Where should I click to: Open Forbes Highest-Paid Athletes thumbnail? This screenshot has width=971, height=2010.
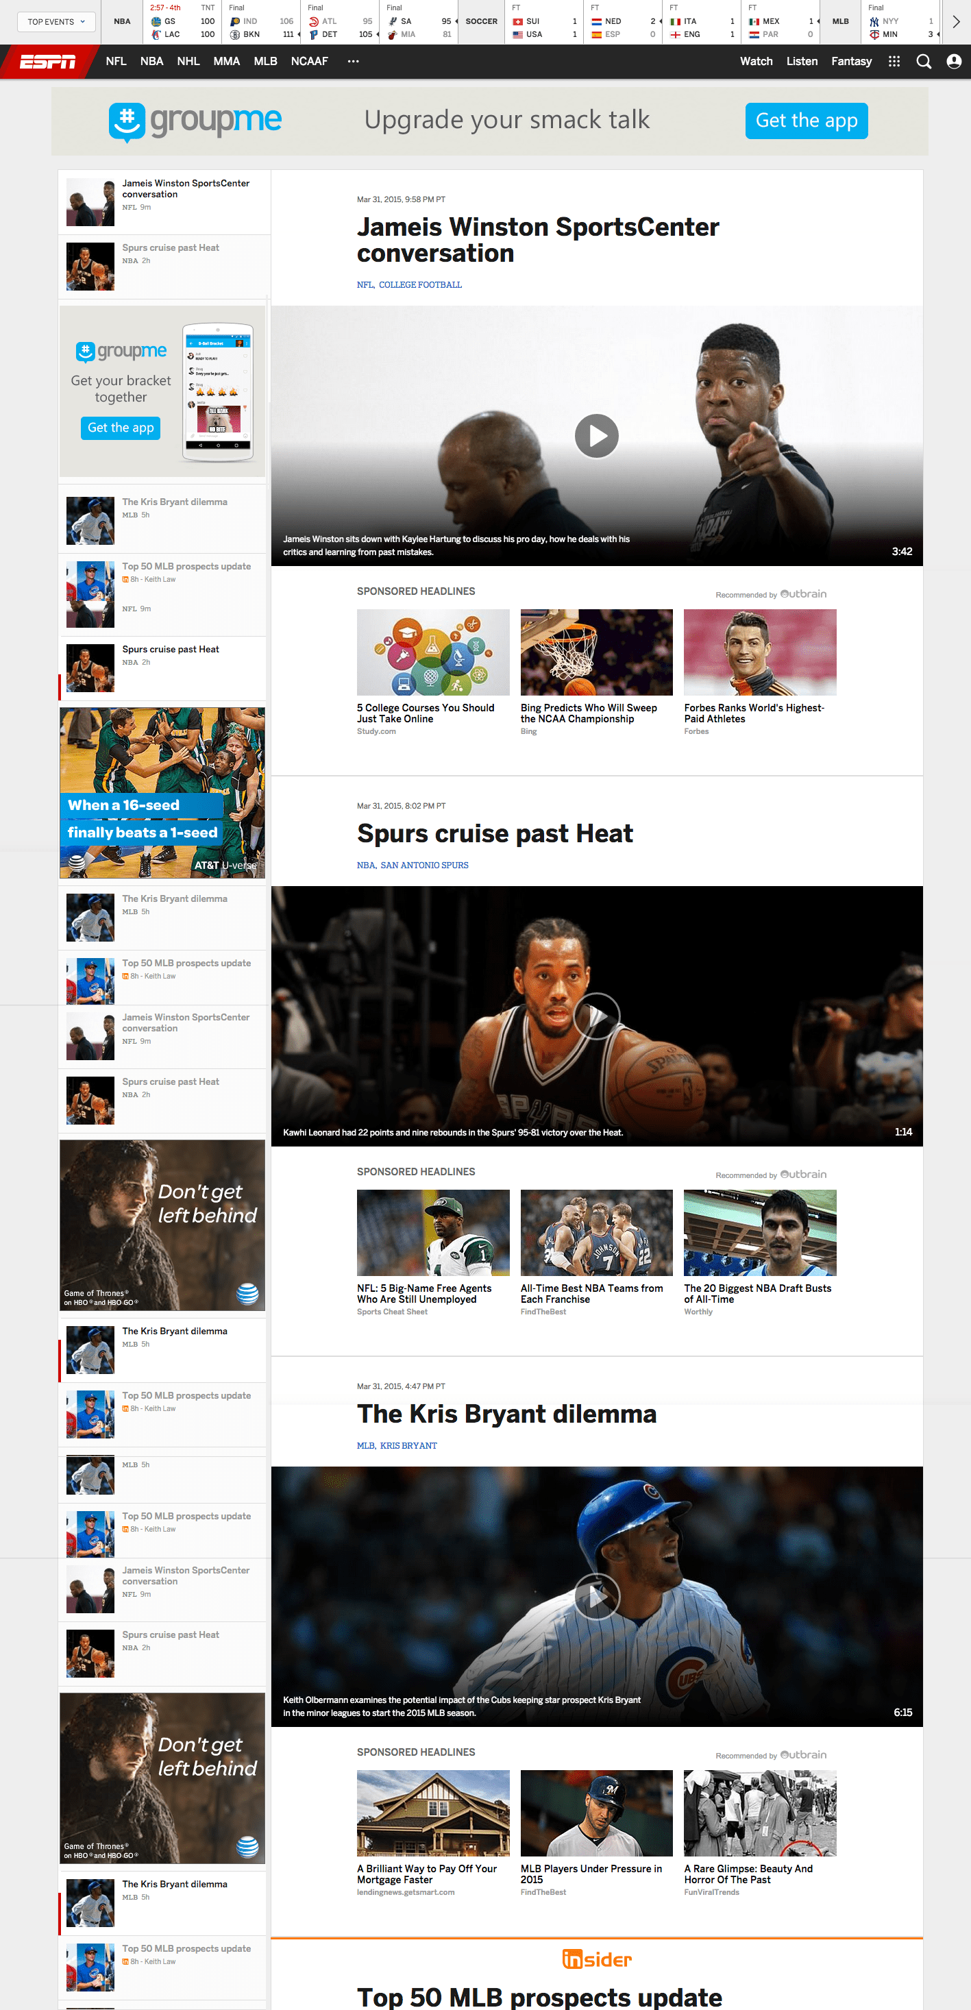pos(761,652)
